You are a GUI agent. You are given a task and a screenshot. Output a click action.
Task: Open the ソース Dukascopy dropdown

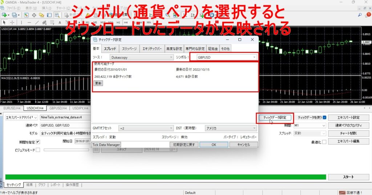pyautogui.click(x=142, y=57)
